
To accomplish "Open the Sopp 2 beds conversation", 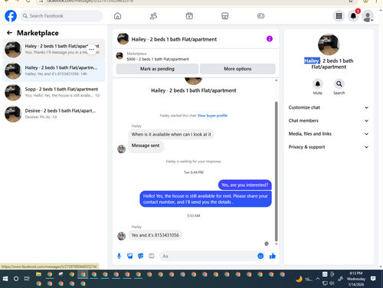I will [x=54, y=92].
